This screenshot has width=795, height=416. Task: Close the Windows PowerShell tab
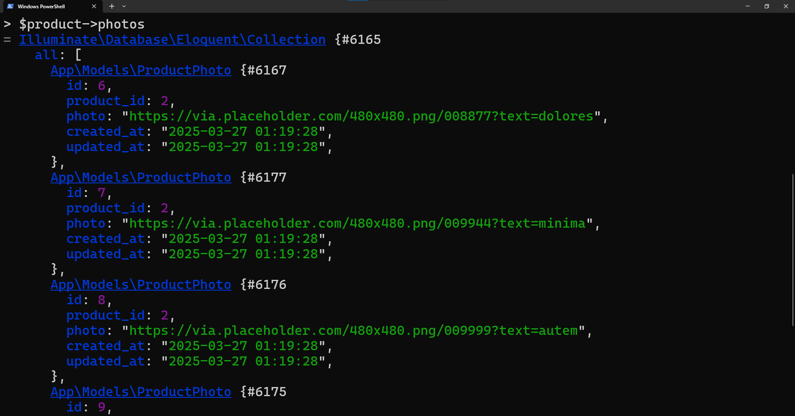pyautogui.click(x=94, y=6)
